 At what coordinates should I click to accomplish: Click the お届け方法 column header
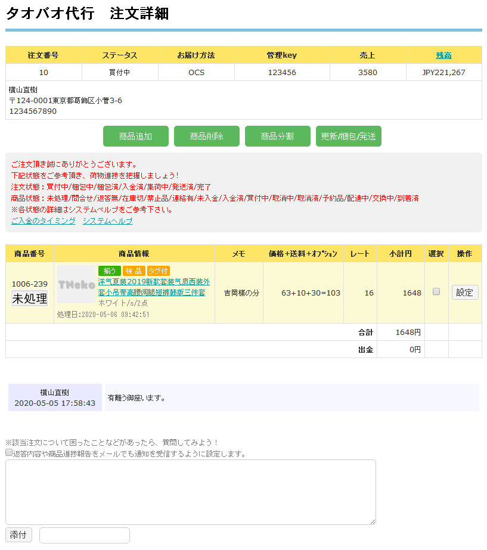point(196,55)
